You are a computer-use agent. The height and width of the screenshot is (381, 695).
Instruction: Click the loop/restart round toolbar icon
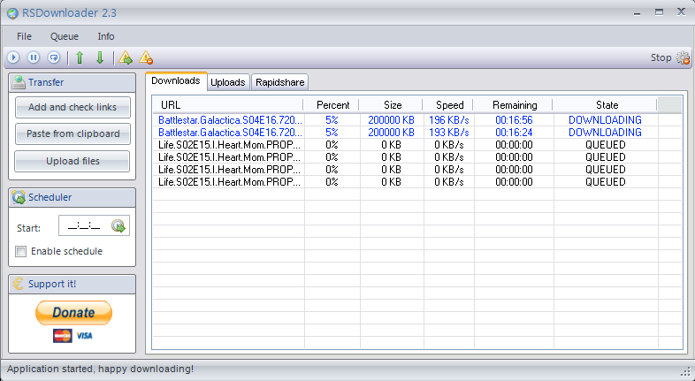point(54,57)
